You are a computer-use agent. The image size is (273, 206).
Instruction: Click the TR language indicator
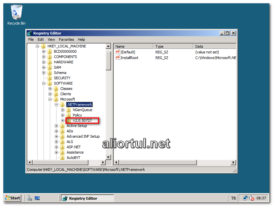pyautogui.click(x=233, y=198)
